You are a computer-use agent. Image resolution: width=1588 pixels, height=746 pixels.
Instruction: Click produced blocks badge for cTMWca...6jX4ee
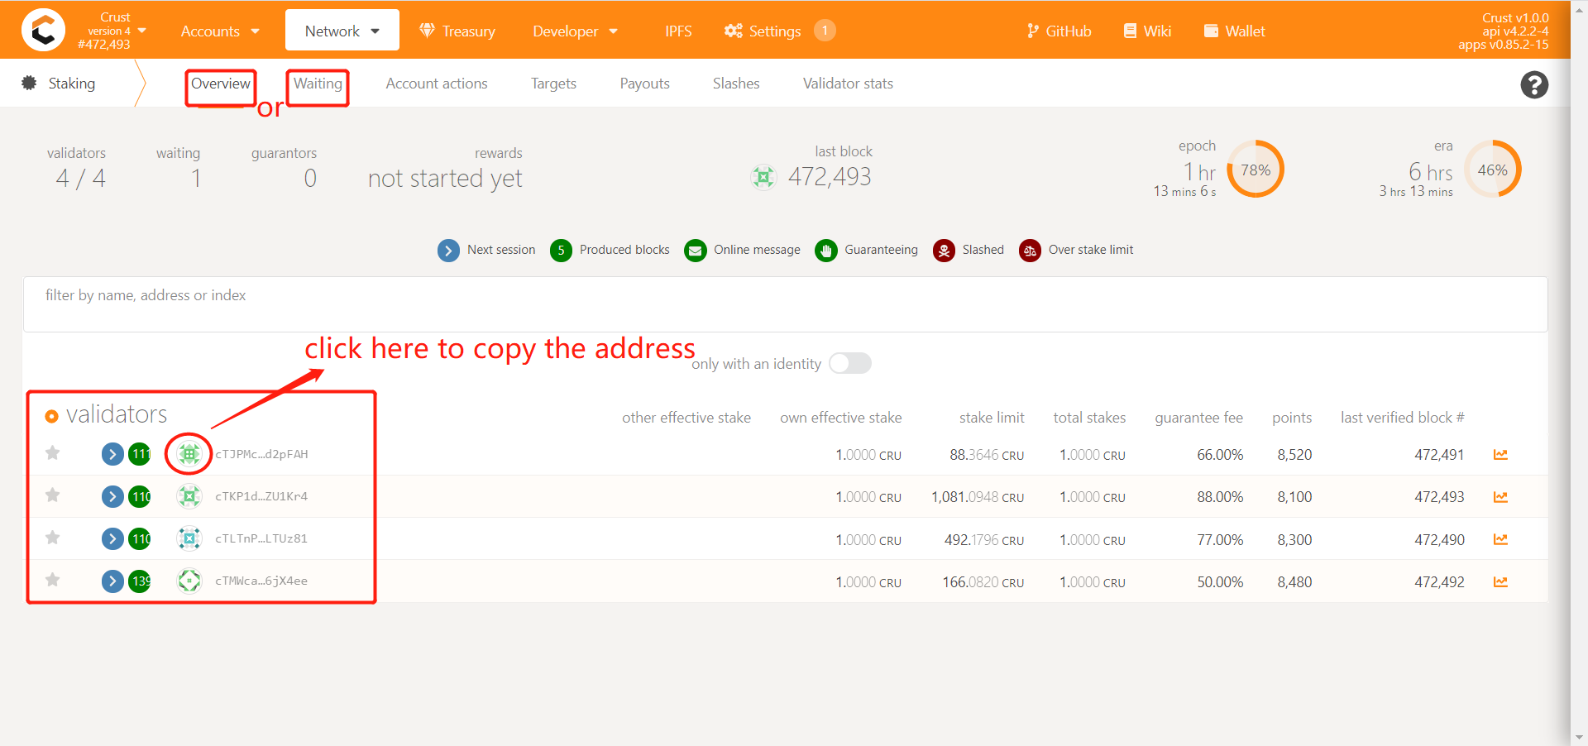point(140,581)
